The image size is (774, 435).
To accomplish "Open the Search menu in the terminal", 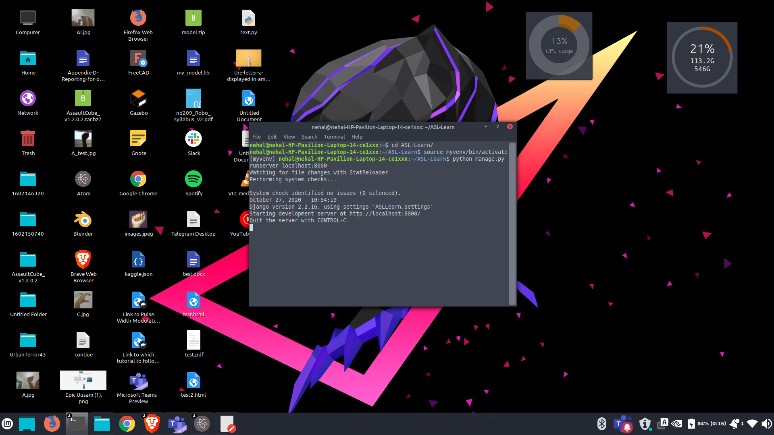I will (309, 137).
